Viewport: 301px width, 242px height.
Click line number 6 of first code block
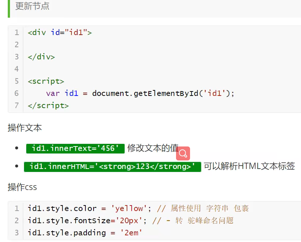[17, 93]
